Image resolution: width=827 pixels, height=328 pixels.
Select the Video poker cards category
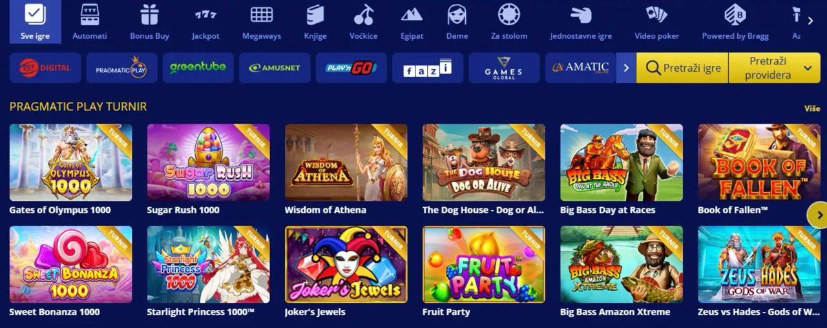pos(656,21)
